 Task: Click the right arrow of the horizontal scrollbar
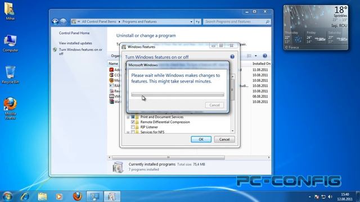pos(269,158)
